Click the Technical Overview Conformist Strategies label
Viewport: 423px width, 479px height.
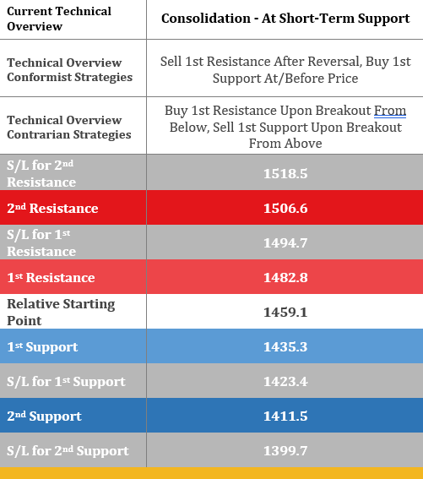pos(69,70)
